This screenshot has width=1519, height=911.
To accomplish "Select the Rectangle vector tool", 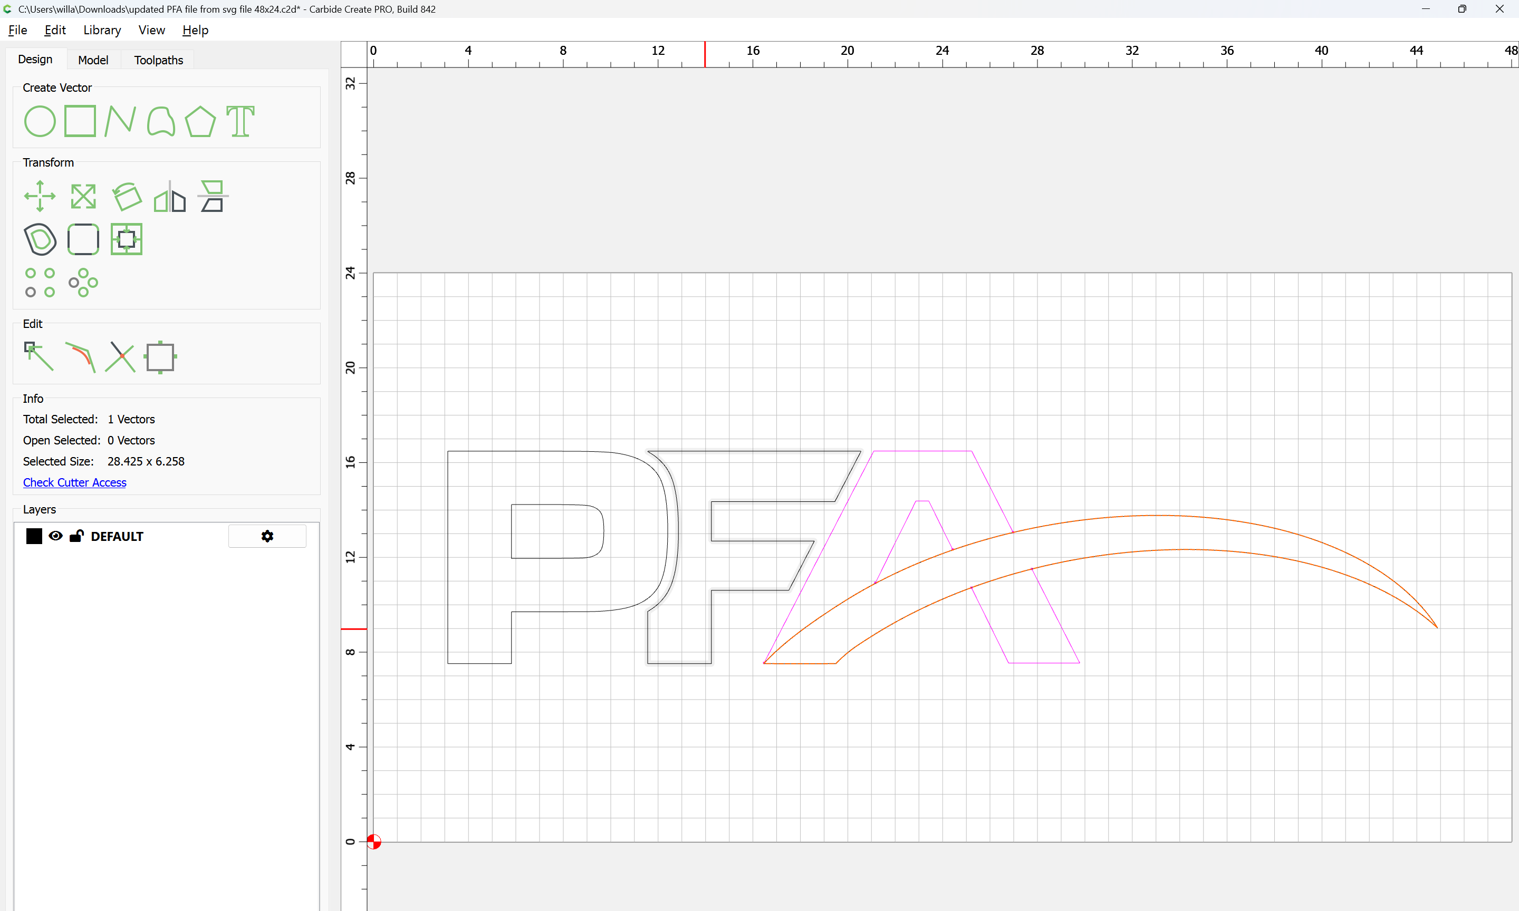I will 80,121.
